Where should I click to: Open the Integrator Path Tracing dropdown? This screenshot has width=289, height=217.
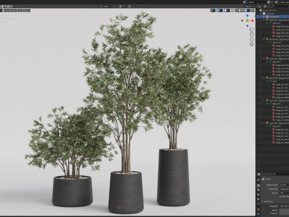tap(284, 206)
